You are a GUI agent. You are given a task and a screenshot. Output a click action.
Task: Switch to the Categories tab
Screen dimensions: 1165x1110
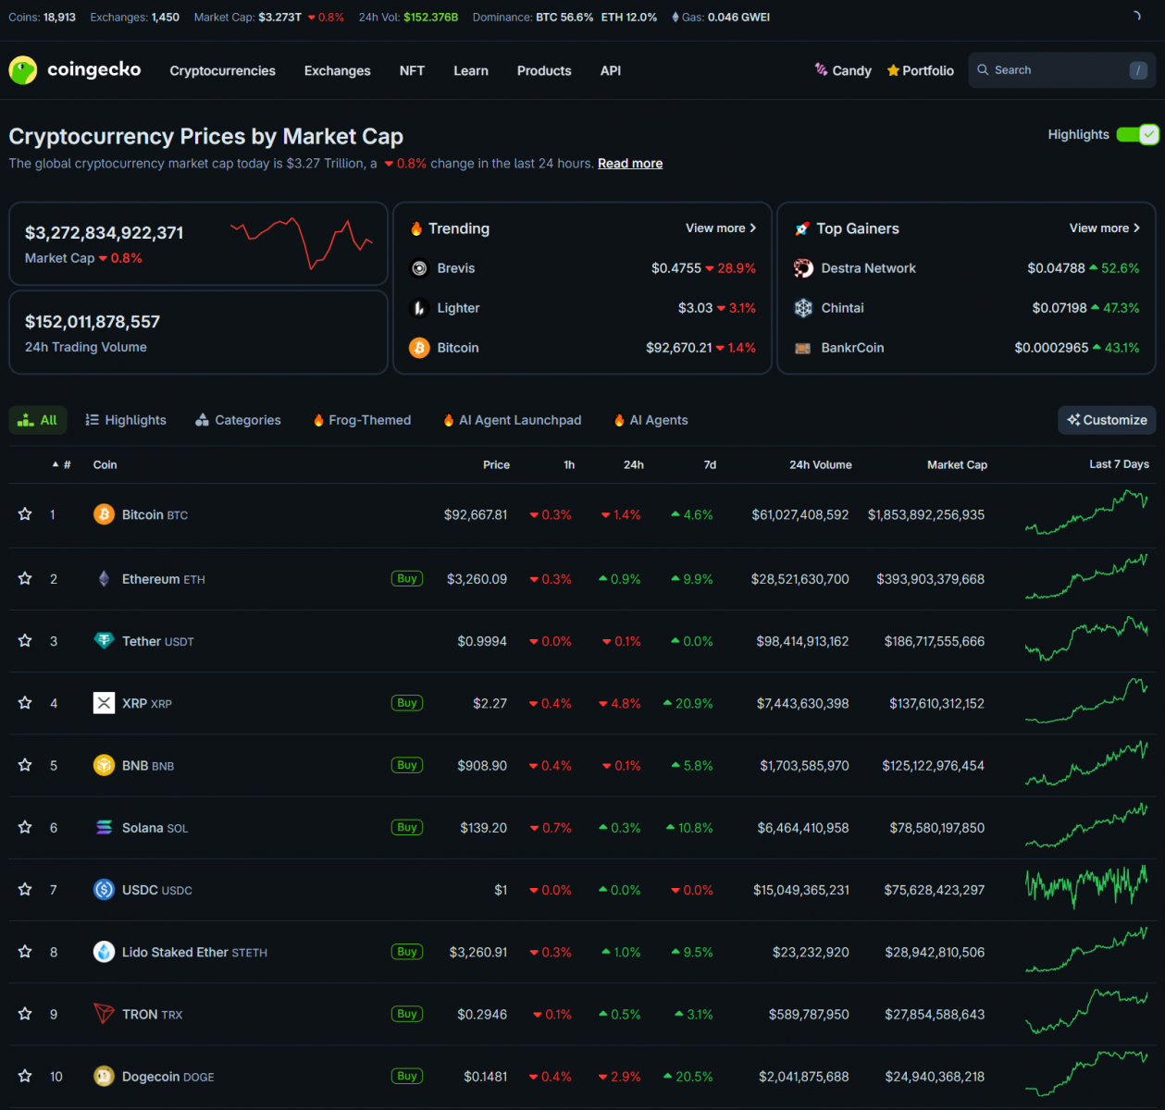tap(238, 420)
